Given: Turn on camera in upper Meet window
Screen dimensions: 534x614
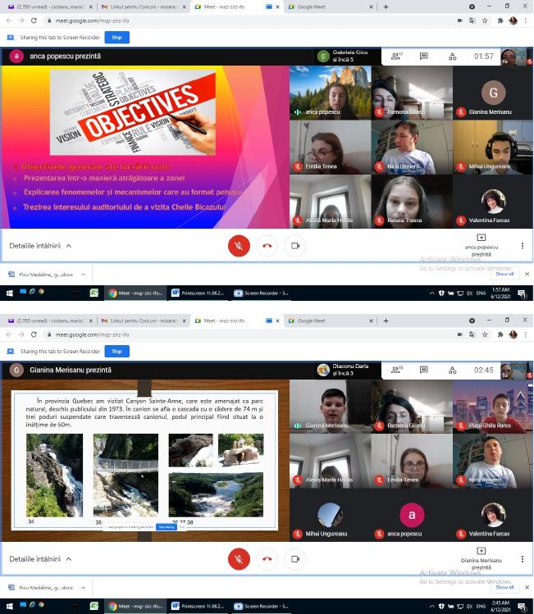Looking at the screenshot, I should tap(295, 246).
